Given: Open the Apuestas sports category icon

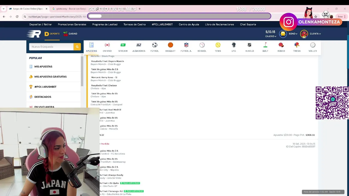Looking at the screenshot, I should pyautogui.click(x=91, y=45).
